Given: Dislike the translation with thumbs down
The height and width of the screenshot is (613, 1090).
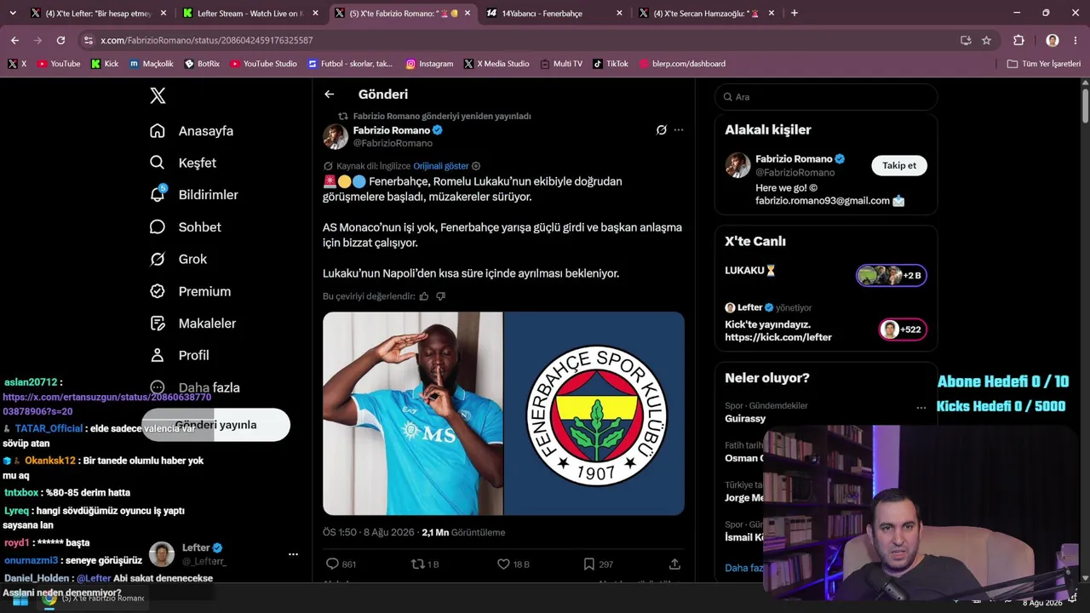Looking at the screenshot, I should (x=440, y=296).
